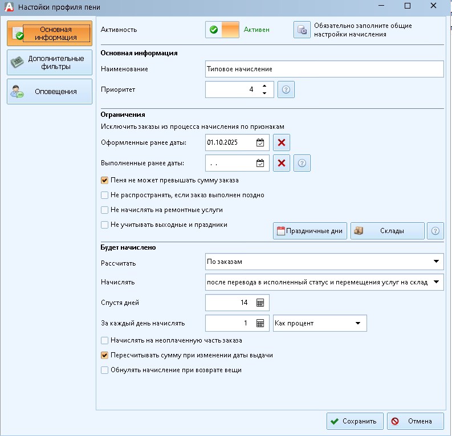Check Обнулять начисление при возврате вещи
Screen dimensions: 452x436
[104, 370]
